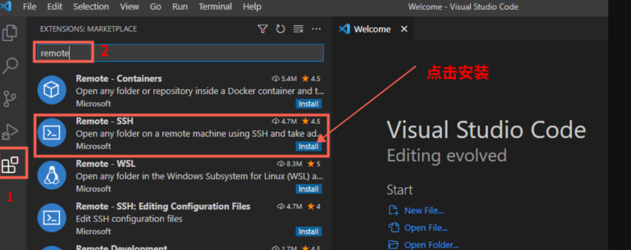Click the Remote - SSH extension icon

[x=52, y=132]
